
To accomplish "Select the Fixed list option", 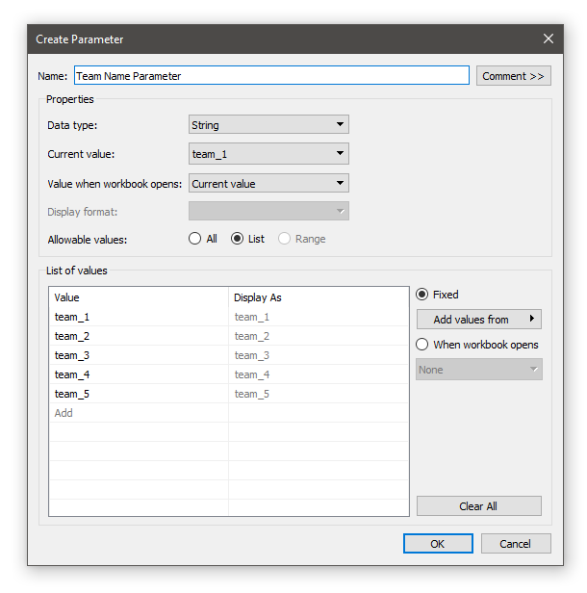I will [437, 295].
